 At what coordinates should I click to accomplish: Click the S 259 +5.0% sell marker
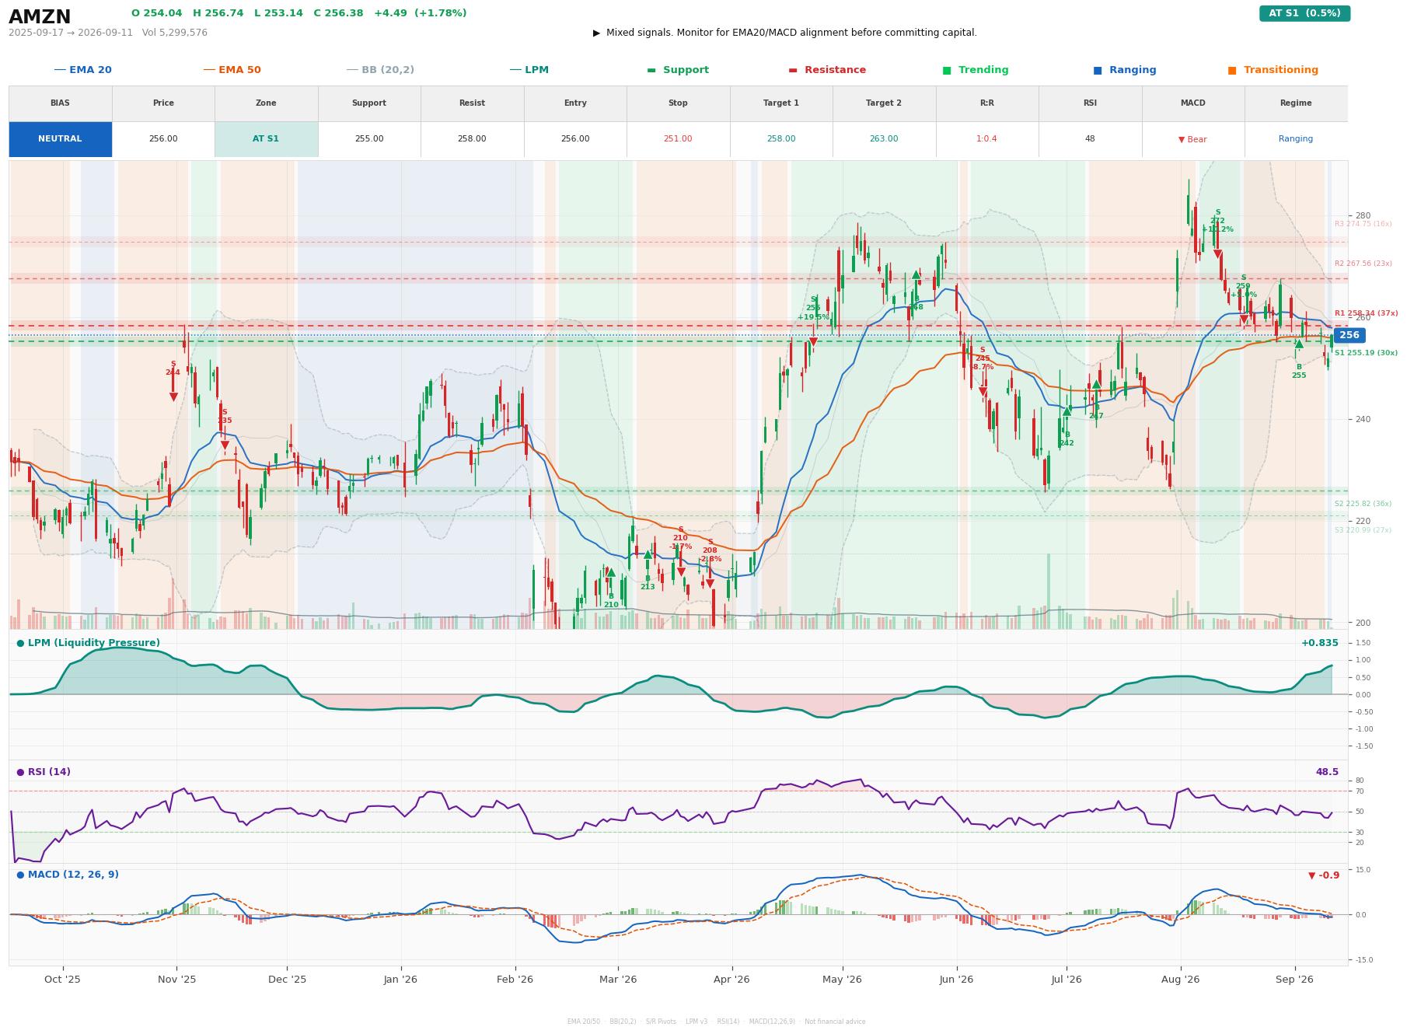1243,320
